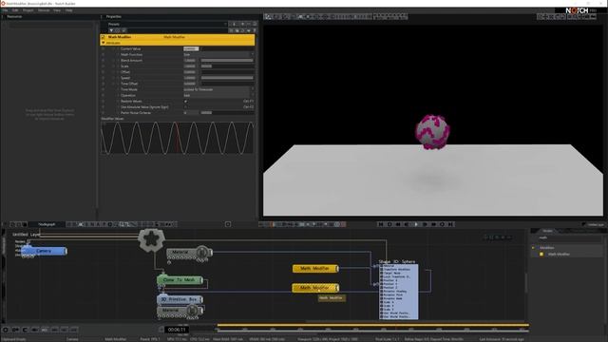Screen dimensions: 608x342
Task: Click the Offset value field
Action: (191, 72)
